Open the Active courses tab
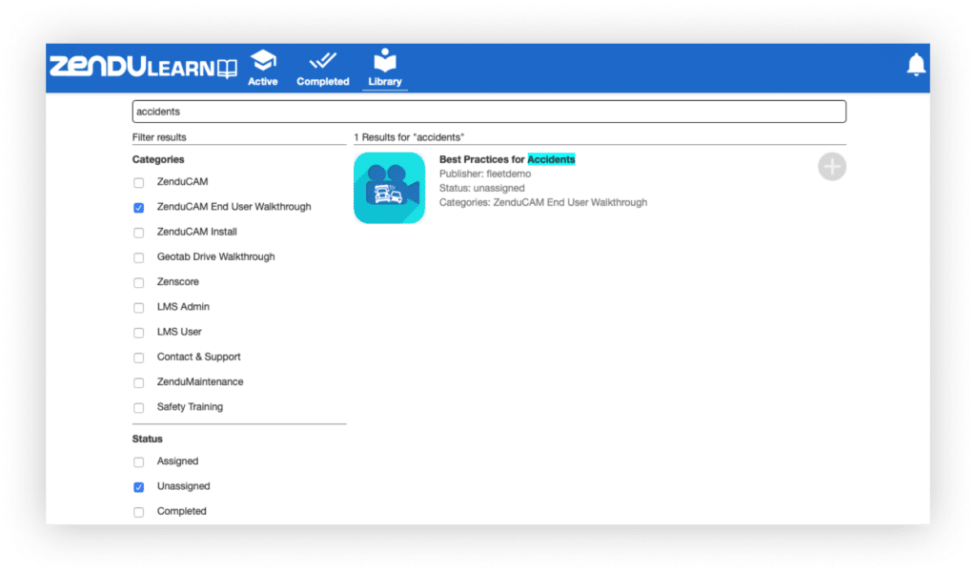 click(263, 69)
